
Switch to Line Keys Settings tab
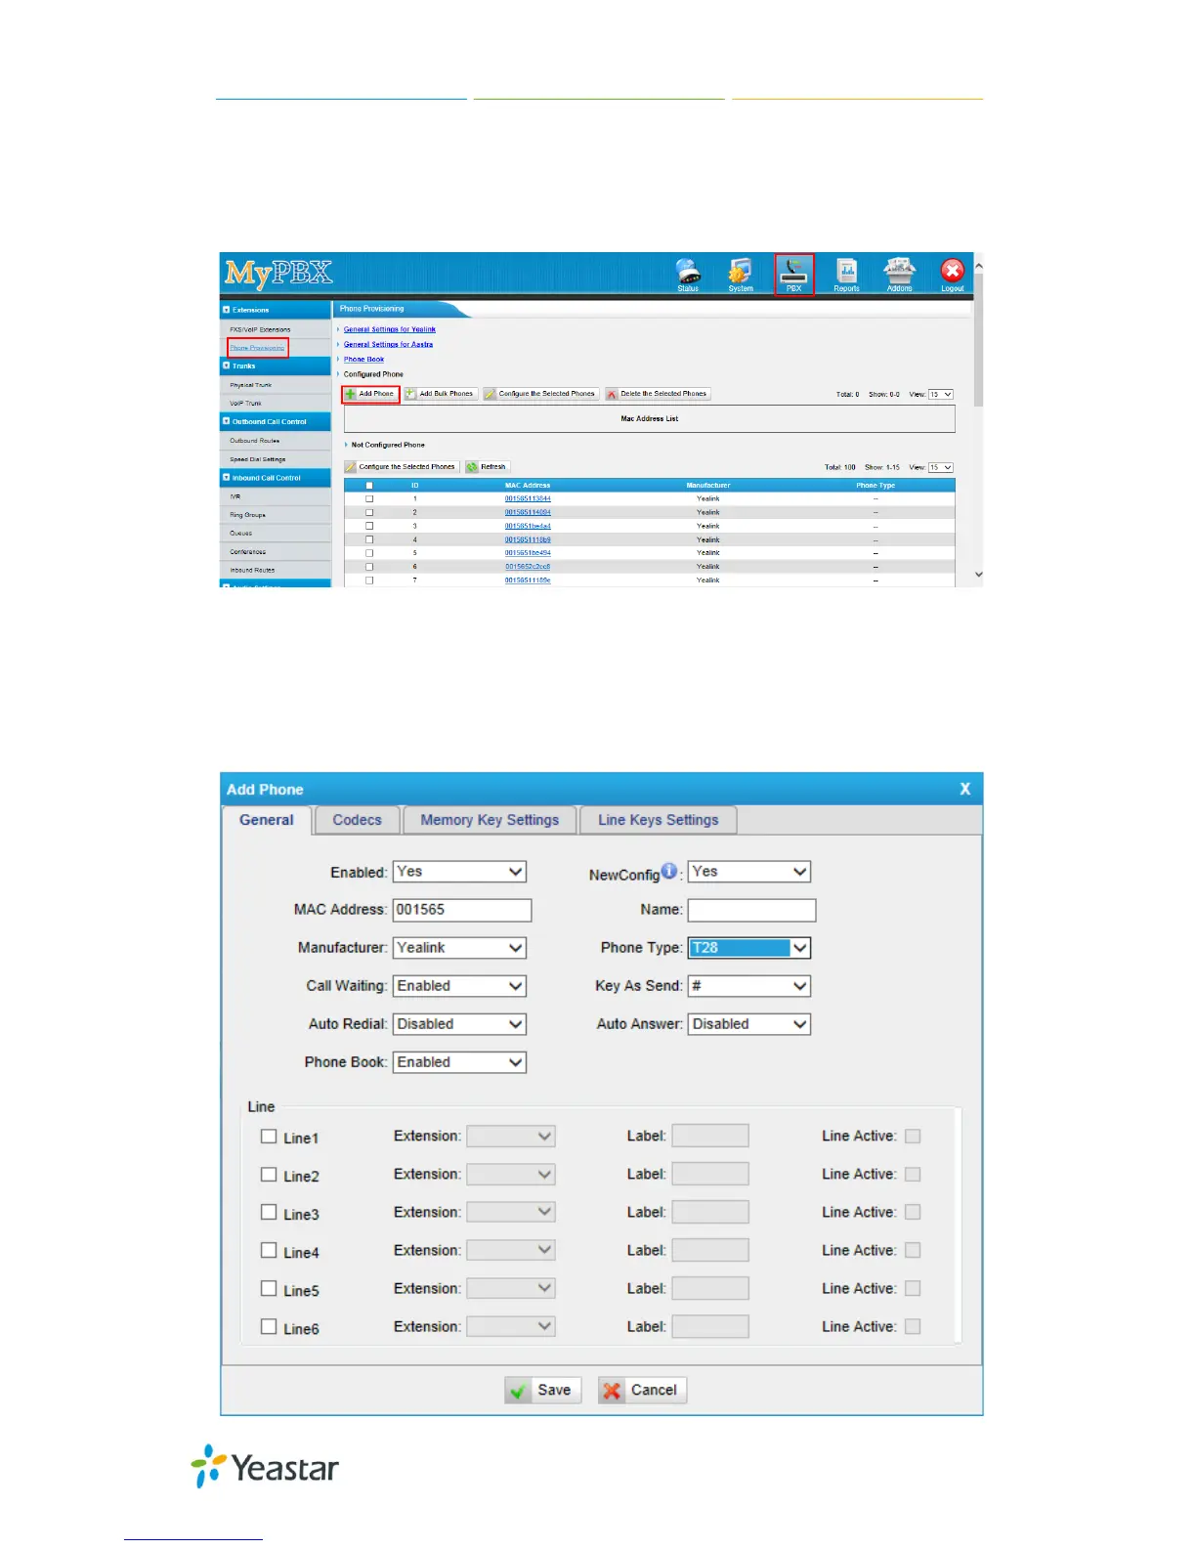point(659,820)
